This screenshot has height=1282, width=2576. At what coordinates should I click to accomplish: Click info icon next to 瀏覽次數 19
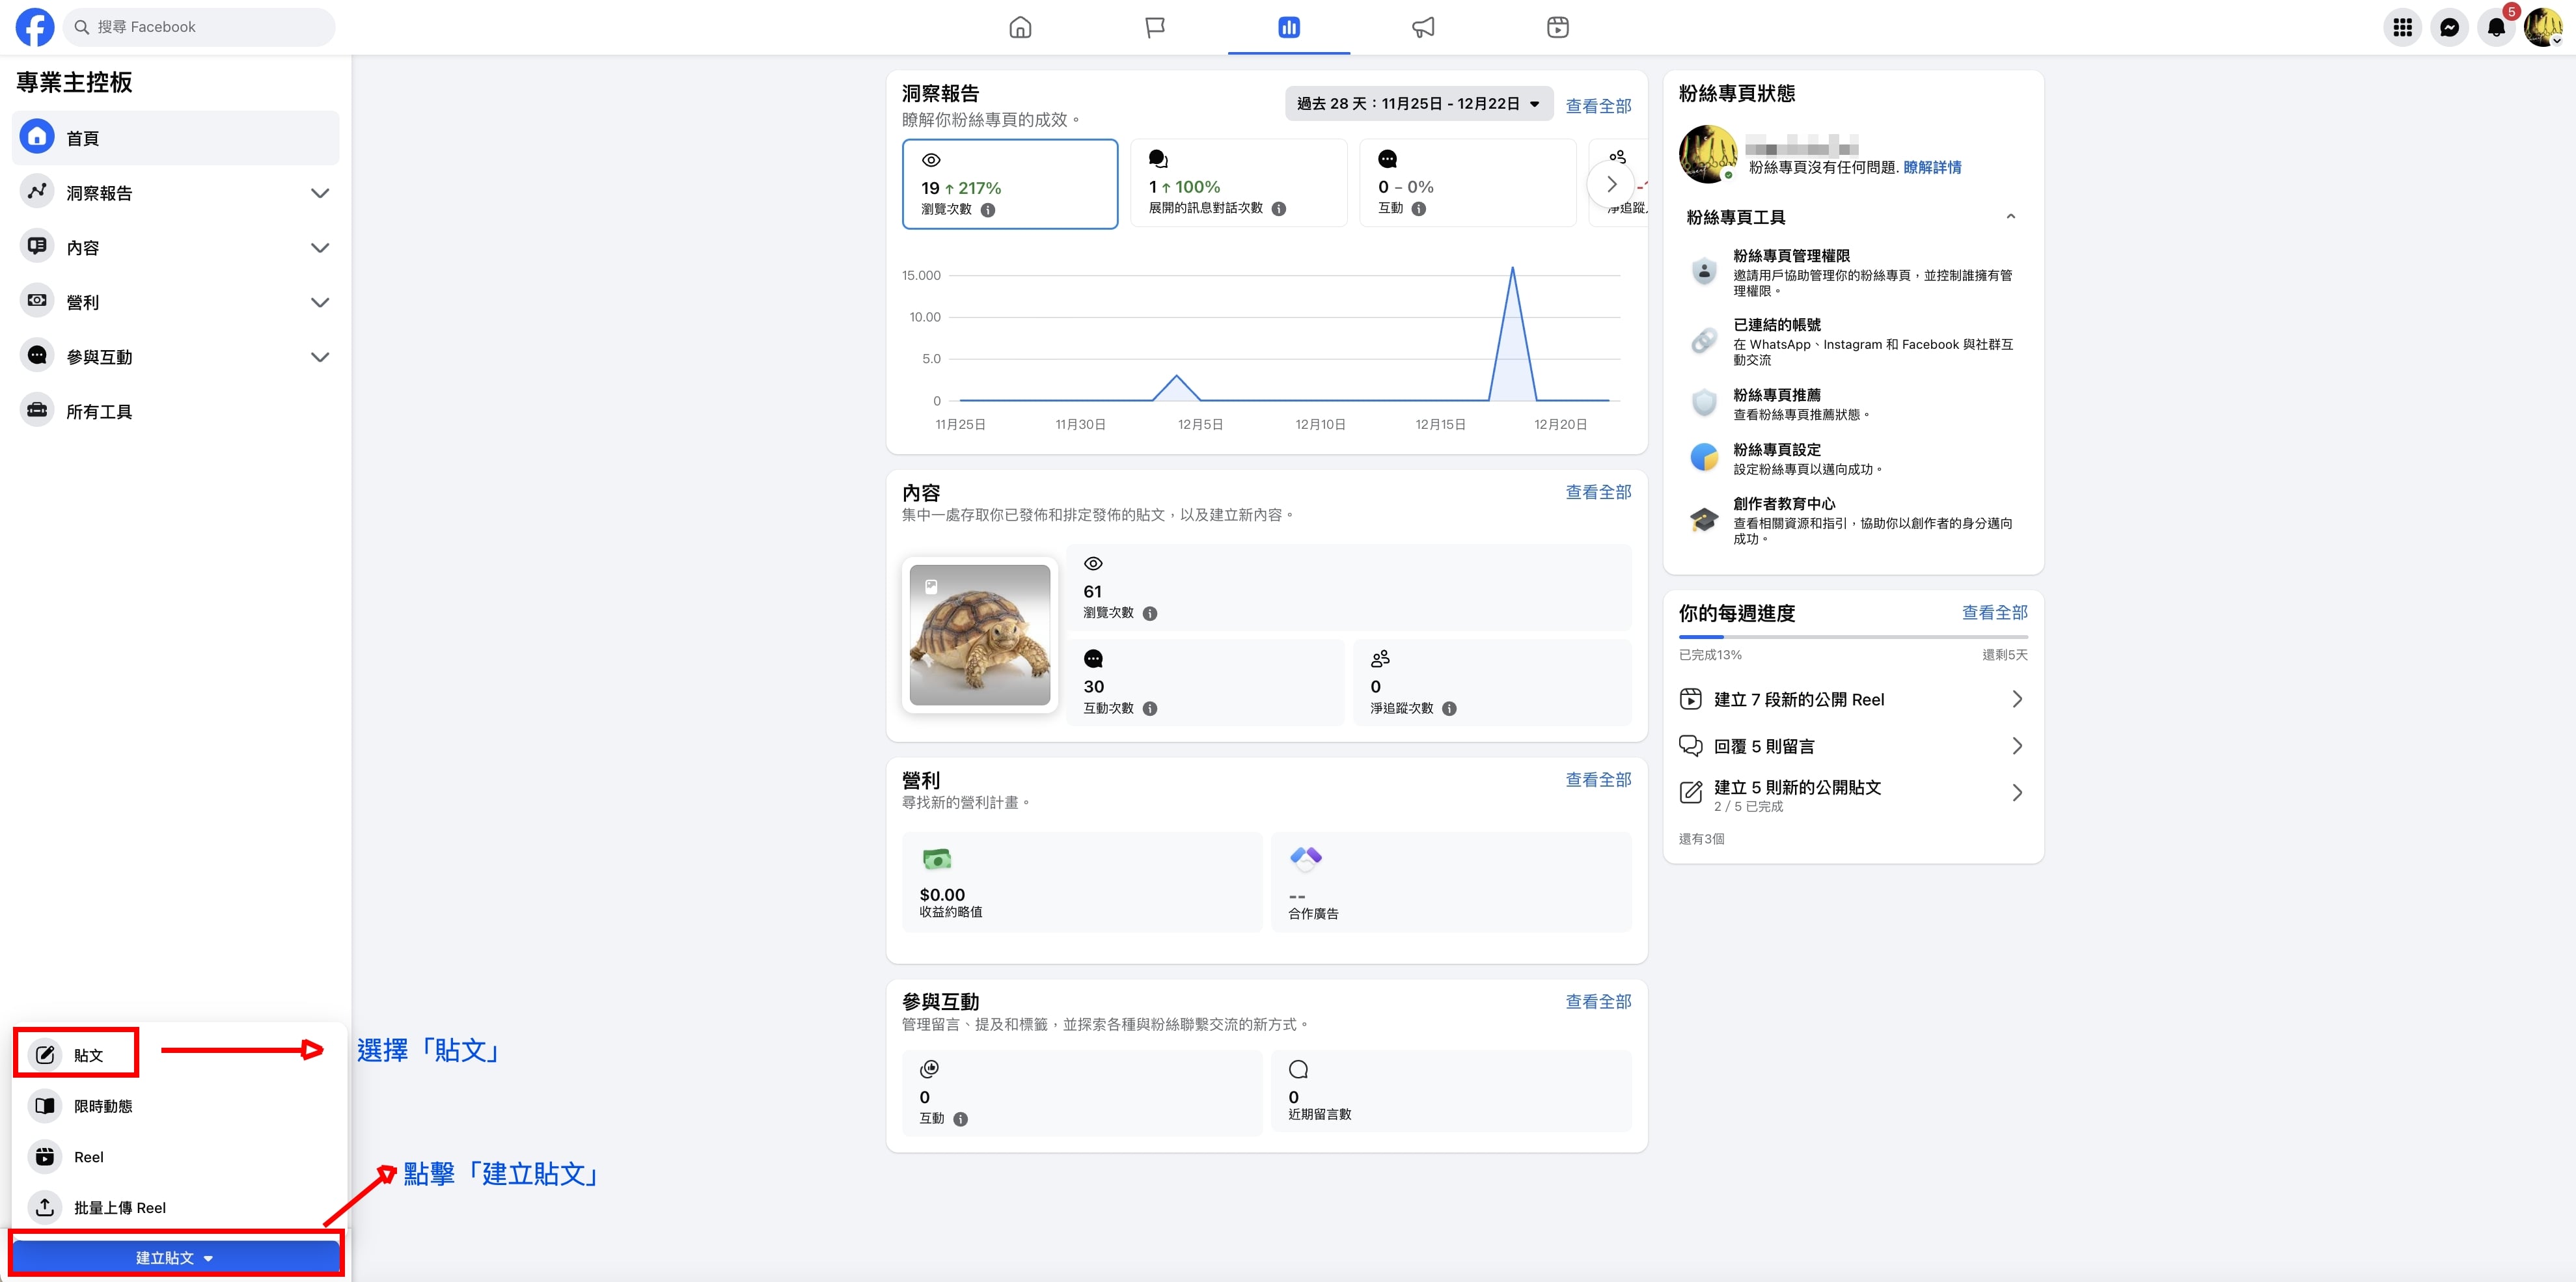pyautogui.click(x=988, y=210)
